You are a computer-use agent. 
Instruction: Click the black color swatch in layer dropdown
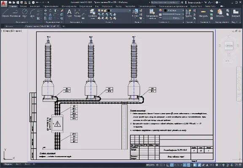pyautogui.click(x=108, y=11)
